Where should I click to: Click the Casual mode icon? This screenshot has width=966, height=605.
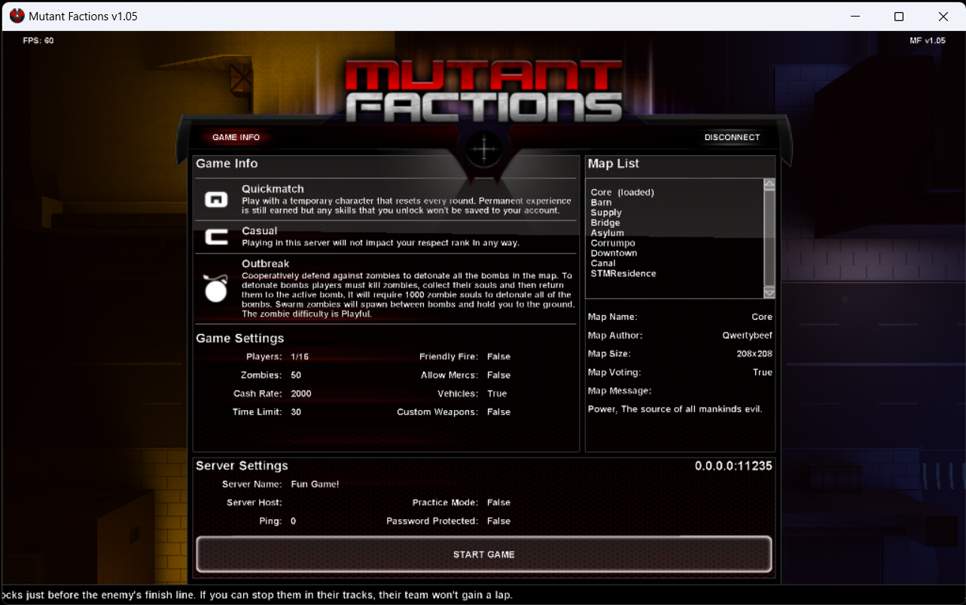click(x=216, y=238)
